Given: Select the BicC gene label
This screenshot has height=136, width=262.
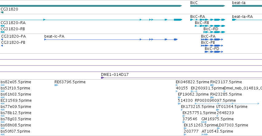Looking at the screenshot, I should coord(194,3).
